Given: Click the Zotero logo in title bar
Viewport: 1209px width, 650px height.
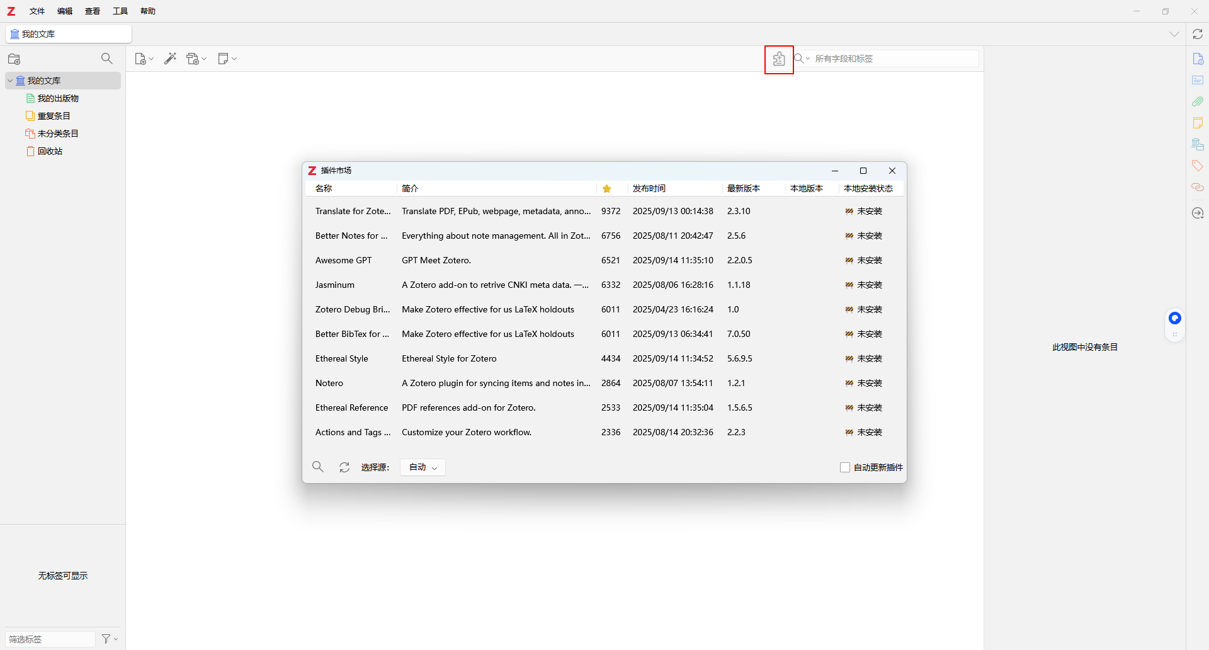Looking at the screenshot, I should pos(11,11).
